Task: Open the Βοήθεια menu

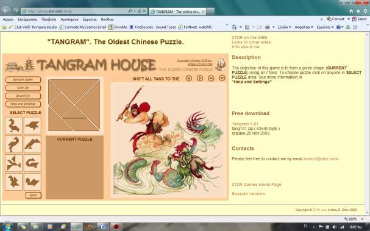Action: click(x=107, y=20)
